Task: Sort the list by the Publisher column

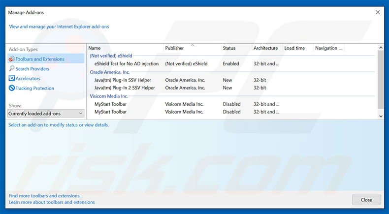Action: pyautogui.click(x=192, y=48)
